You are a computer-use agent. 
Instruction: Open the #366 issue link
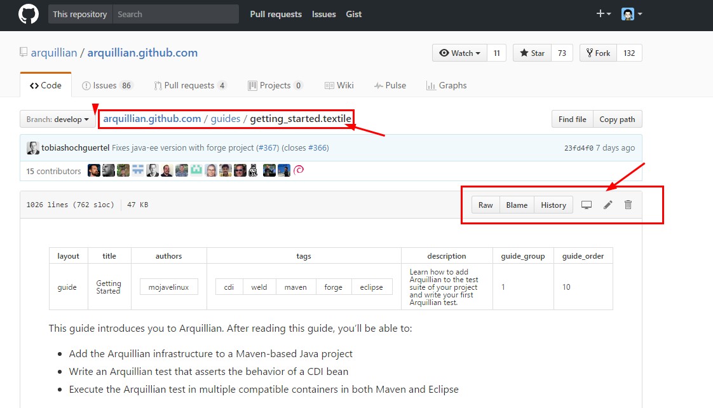(317, 148)
